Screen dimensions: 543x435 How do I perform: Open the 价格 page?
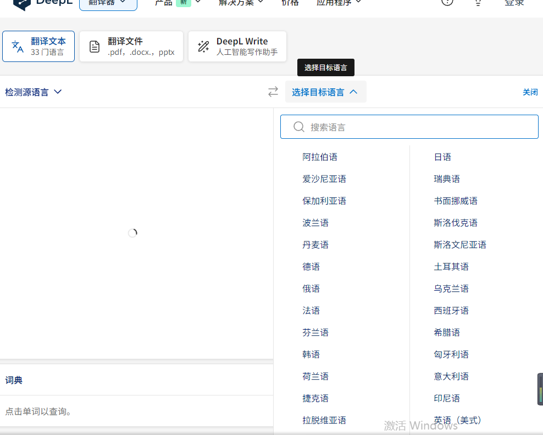290,3
